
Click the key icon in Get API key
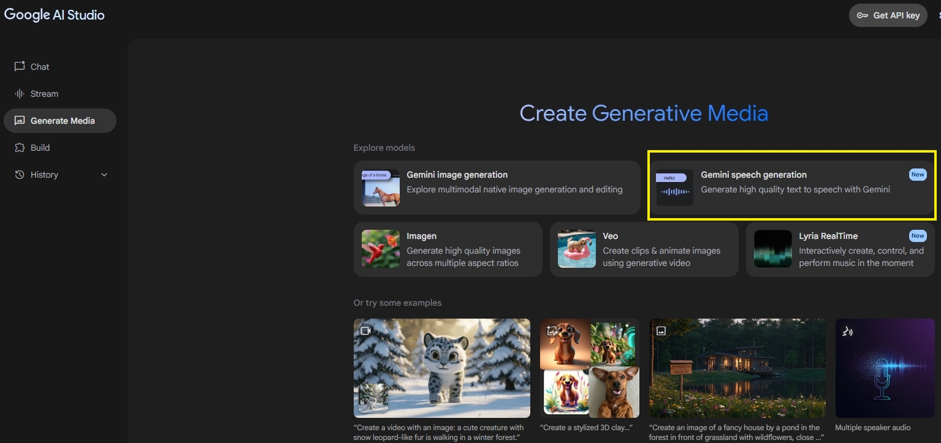tap(863, 15)
